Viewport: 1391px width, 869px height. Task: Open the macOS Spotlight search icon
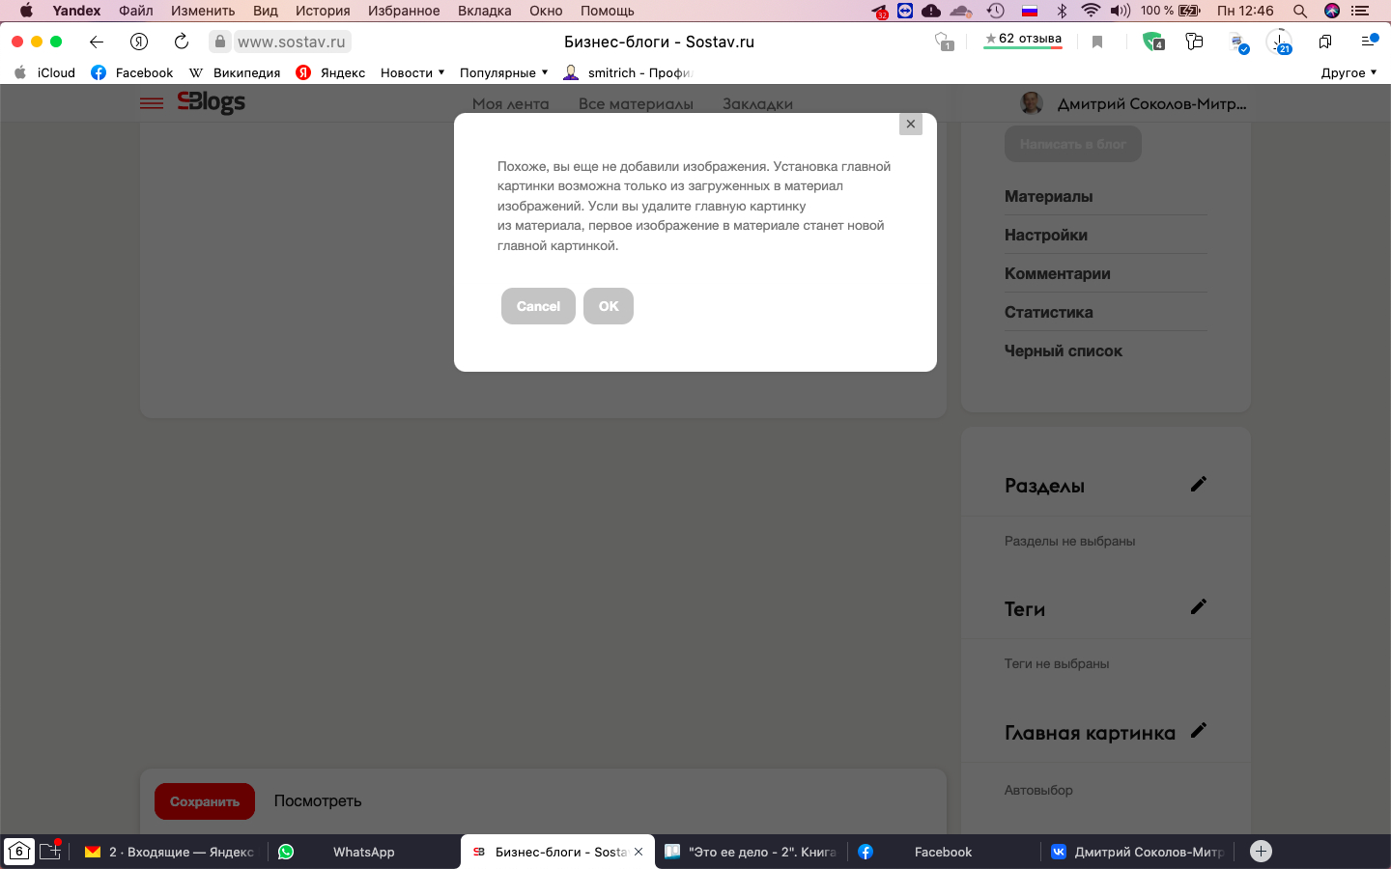(x=1300, y=11)
